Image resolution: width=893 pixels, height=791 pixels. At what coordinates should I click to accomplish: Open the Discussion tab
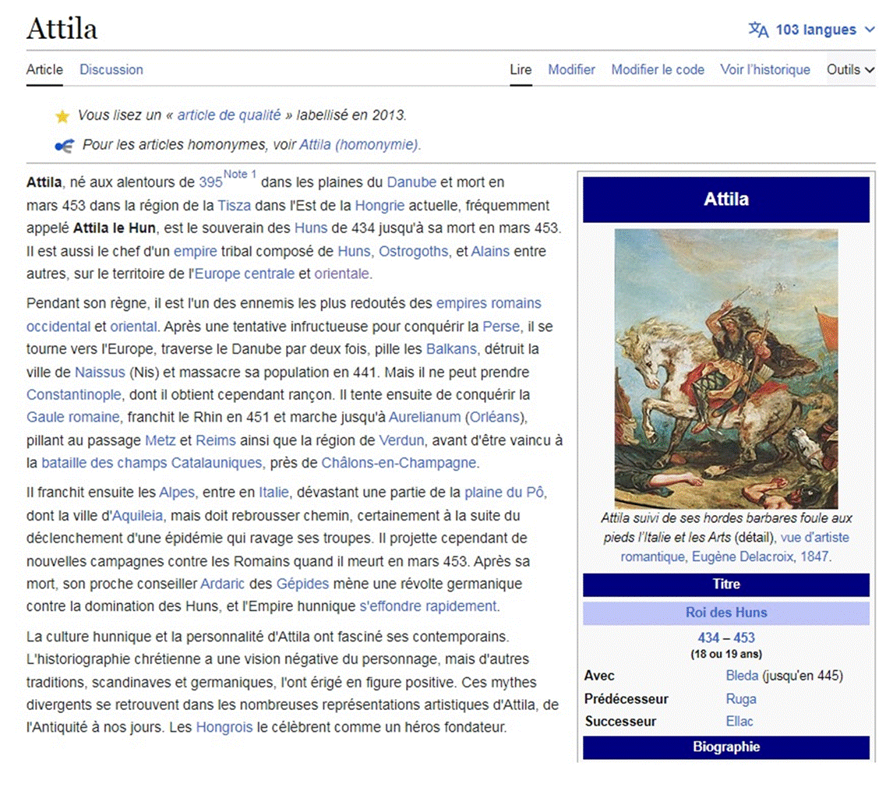[x=111, y=69]
